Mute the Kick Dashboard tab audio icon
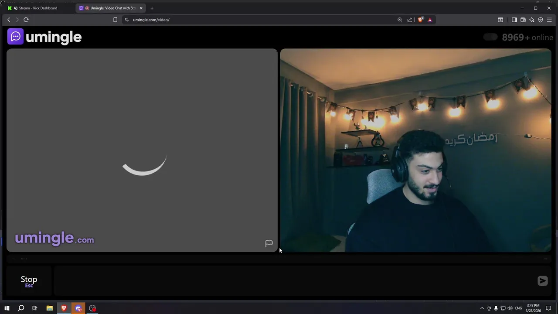The height and width of the screenshot is (314, 558). pos(16,8)
